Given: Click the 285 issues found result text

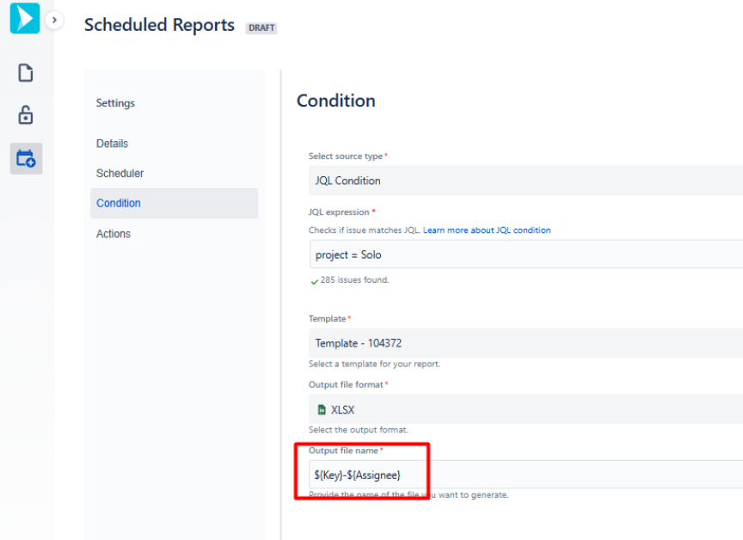Looking at the screenshot, I should tap(354, 280).
